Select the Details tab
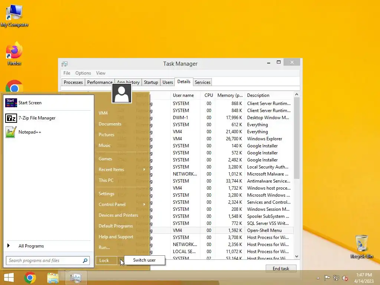Screen dimensions: 380x285 [x=184, y=82]
